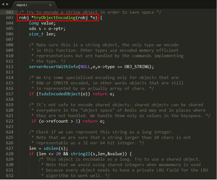Click the size_t type keyword
Viewport: 217px width, 180px height.
click(36, 34)
